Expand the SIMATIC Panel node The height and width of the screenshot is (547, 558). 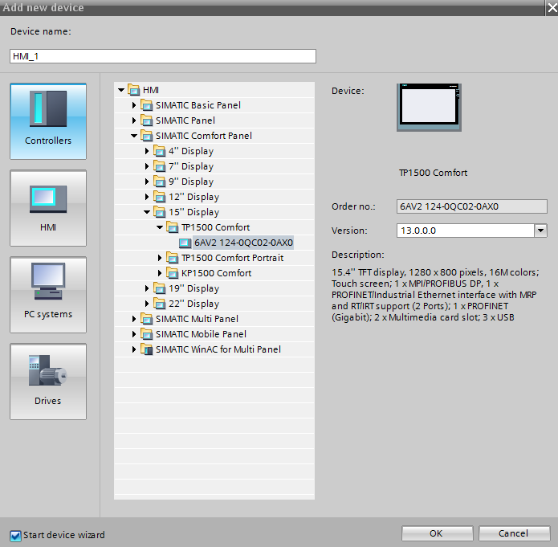point(134,120)
